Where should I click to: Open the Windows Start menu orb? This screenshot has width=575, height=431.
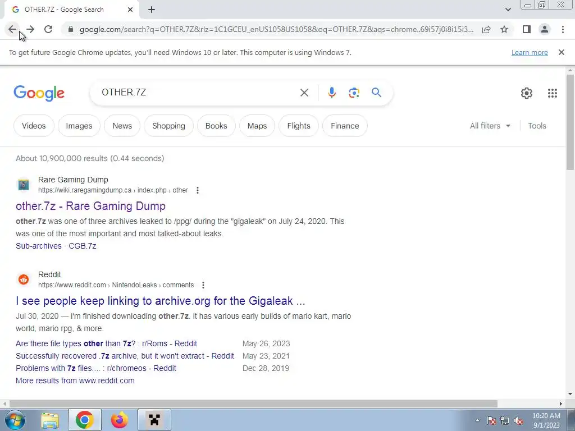pyautogui.click(x=15, y=420)
